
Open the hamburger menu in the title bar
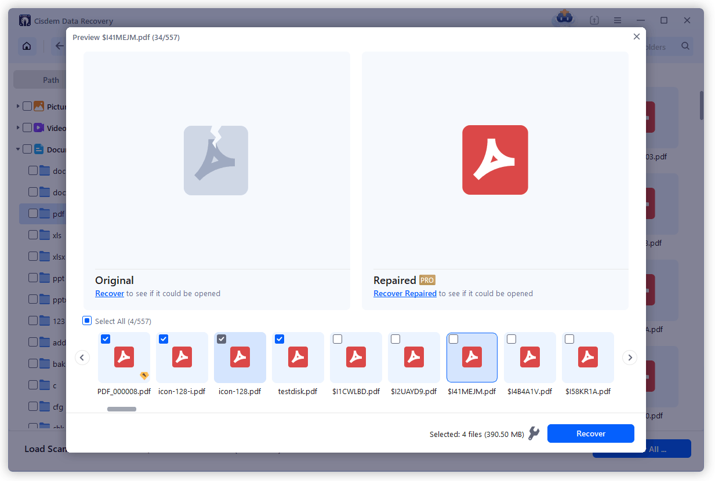(x=617, y=20)
